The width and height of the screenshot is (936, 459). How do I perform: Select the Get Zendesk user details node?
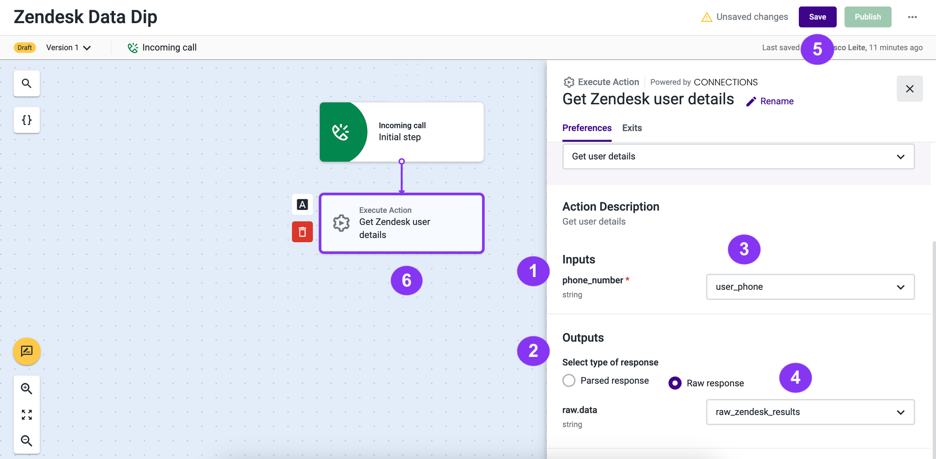(x=402, y=223)
